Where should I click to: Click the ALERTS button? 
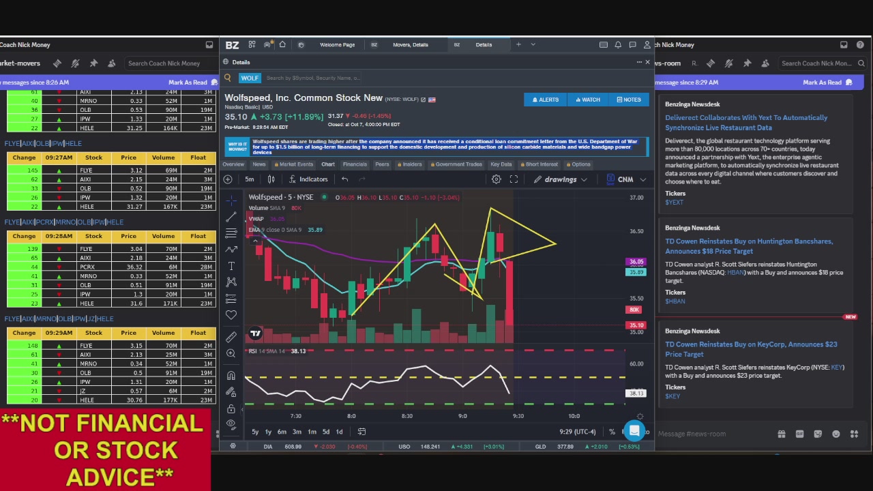(545, 100)
